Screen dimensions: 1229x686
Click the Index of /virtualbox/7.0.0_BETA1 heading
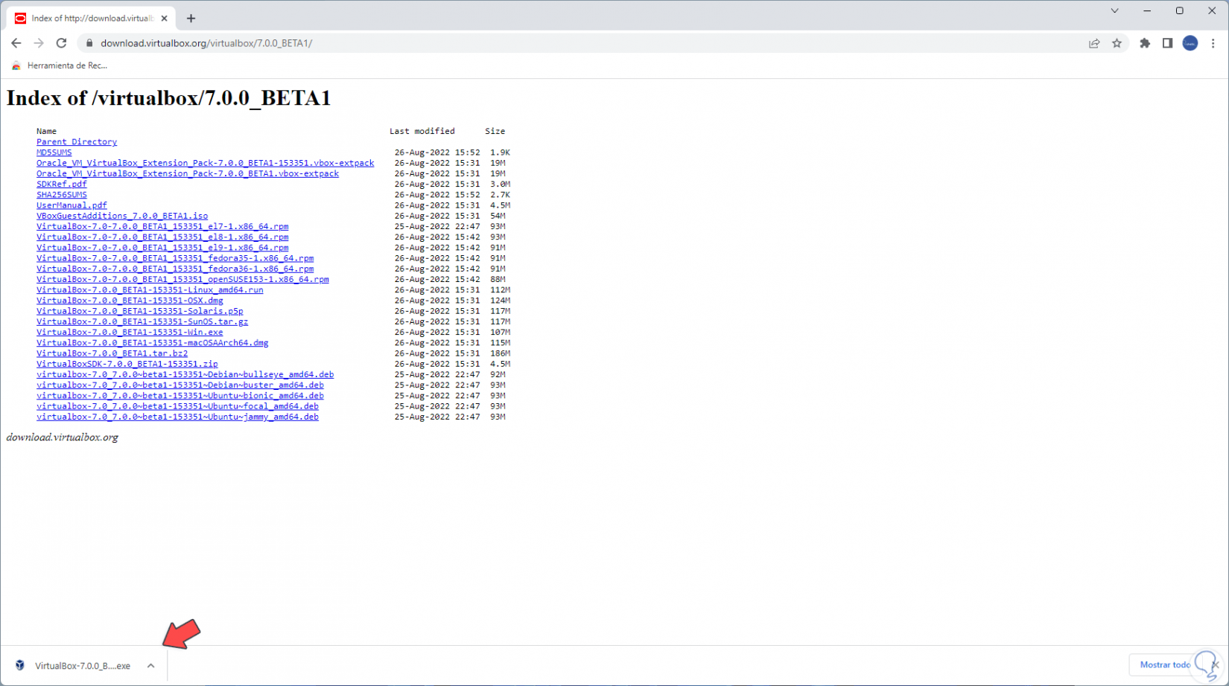point(168,98)
